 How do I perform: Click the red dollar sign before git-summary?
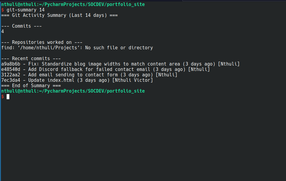point(2,10)
